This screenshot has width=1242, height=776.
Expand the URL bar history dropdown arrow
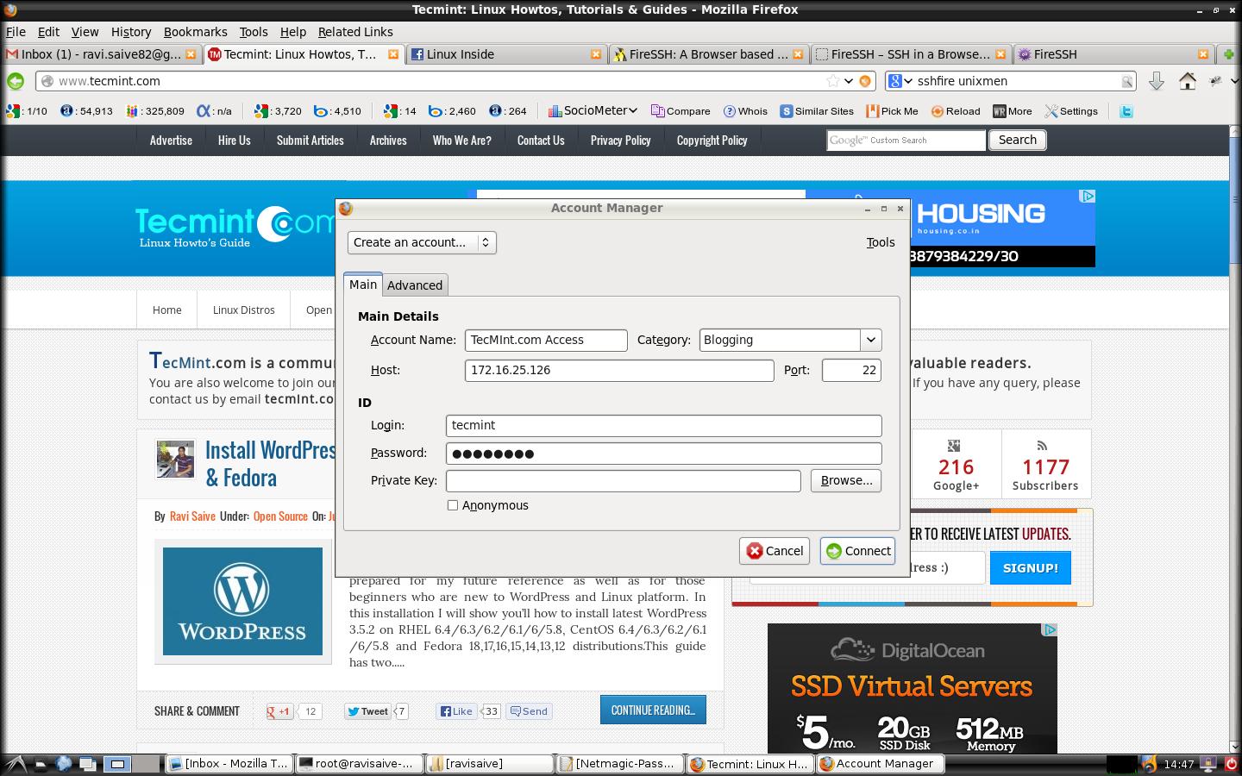[849, 81]
